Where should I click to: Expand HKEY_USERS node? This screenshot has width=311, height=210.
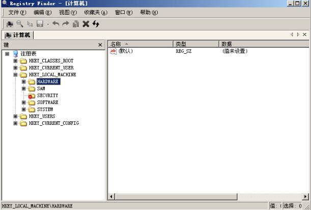[x=15, y=116]
